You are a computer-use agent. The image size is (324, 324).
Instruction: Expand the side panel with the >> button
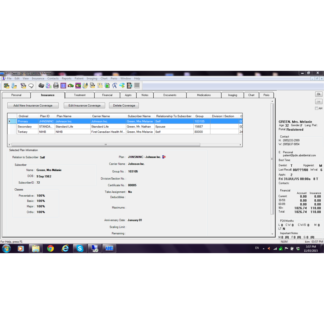click(319, 102)
